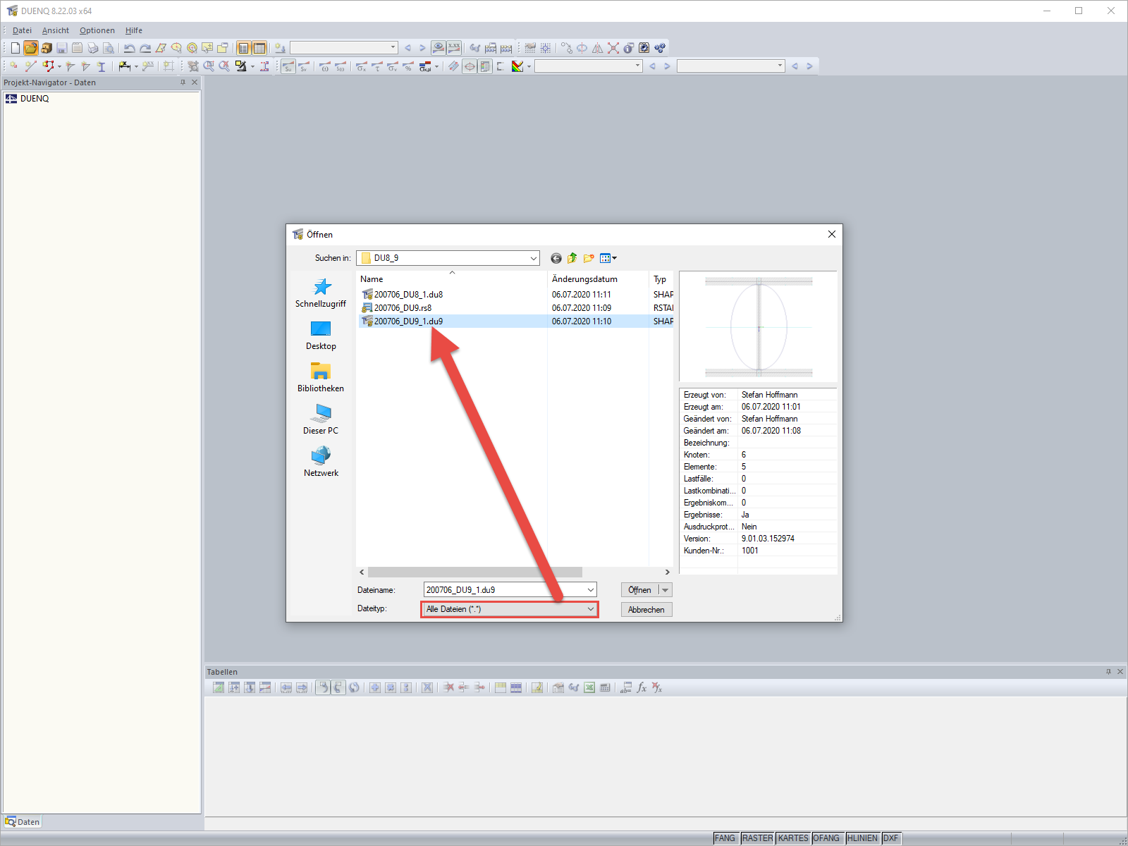Click the New file icon in toolbar
The image size is (1128, 846).
[15, 48]
